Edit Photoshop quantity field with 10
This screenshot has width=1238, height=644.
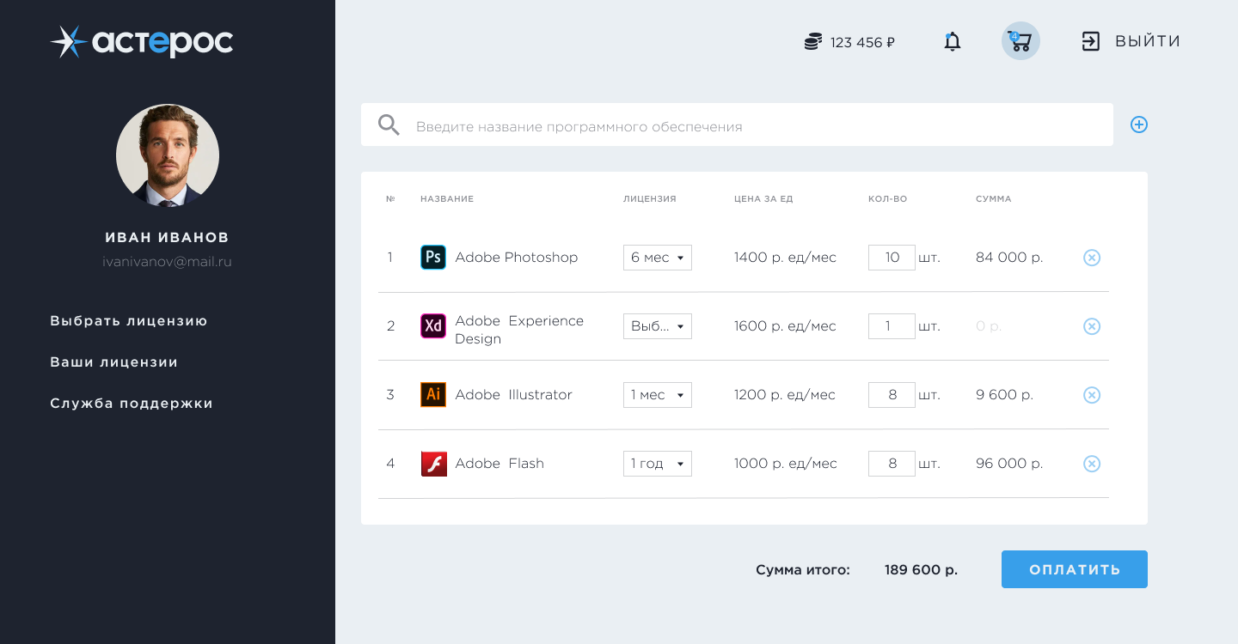pos(892,258)
